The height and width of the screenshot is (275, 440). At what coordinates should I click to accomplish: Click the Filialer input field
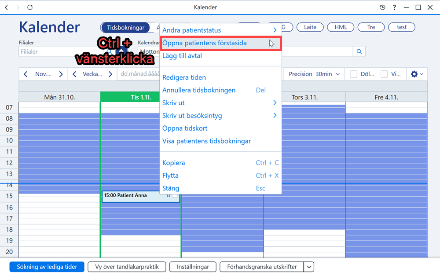60,51
